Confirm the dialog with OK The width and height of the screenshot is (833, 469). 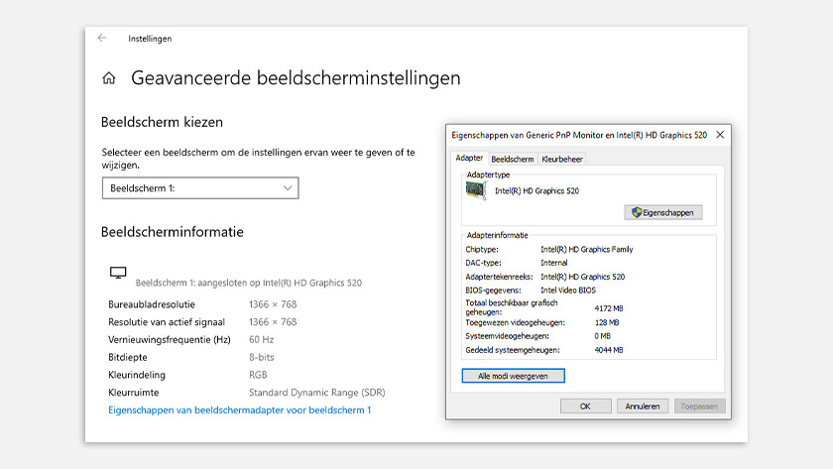(585, 406)
